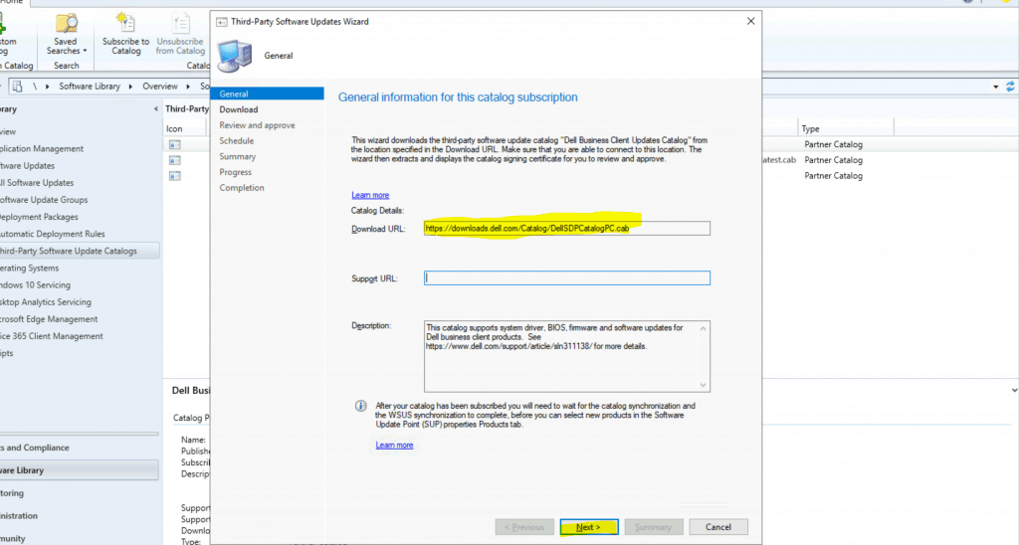
Task: Open Learn more link above Catalog Details
Action: click(x=370, y=195)
